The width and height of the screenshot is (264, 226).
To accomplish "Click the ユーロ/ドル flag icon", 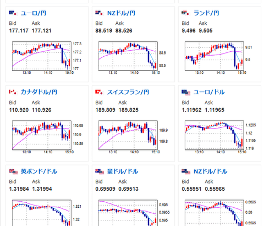I will tap(186, 93).
